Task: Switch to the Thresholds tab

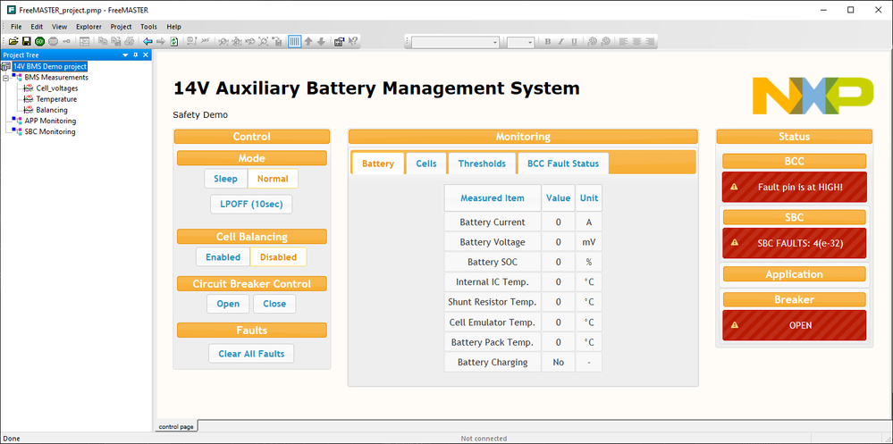Action: pos(482,163)
